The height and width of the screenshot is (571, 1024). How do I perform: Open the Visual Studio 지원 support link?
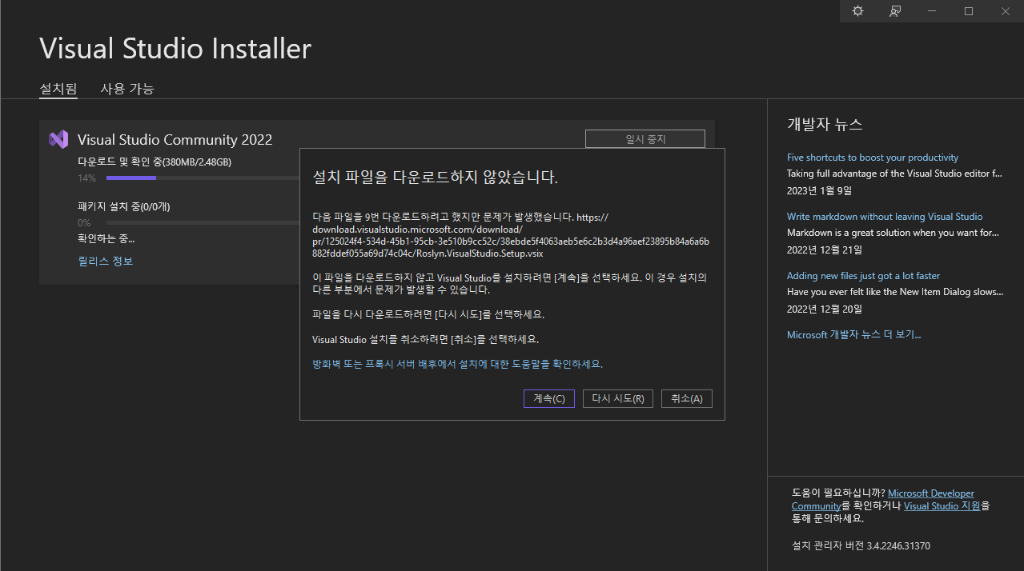pos(942,505)
